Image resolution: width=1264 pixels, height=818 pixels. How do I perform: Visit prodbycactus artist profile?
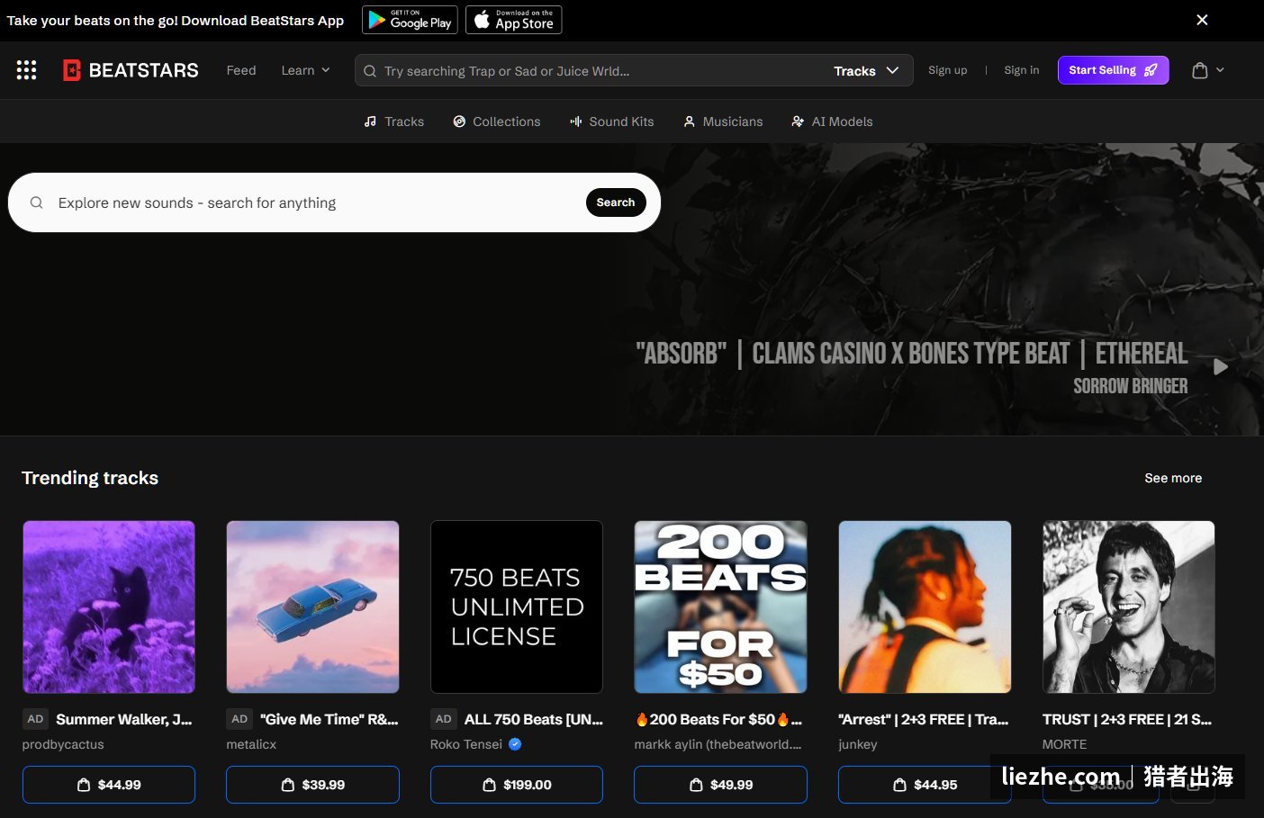click(x=63, y=744)
